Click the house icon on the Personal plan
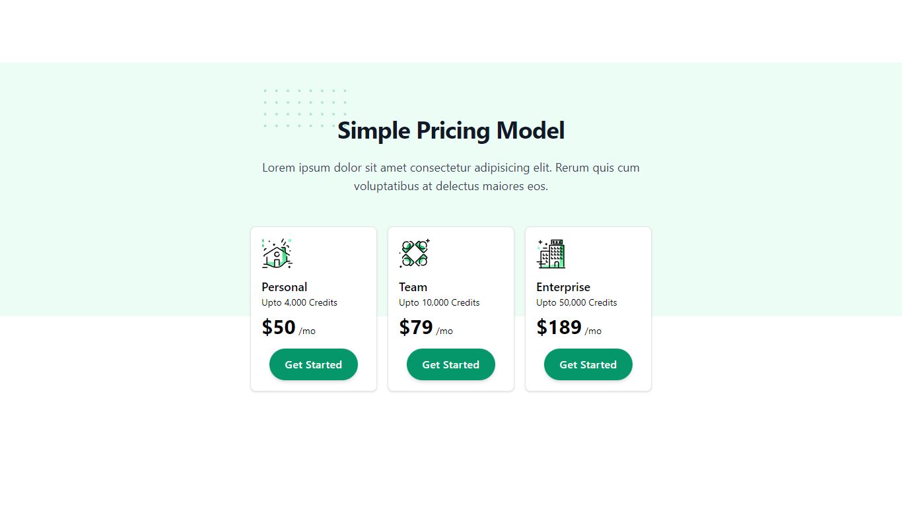902x507 pixels. pos(276,253)
